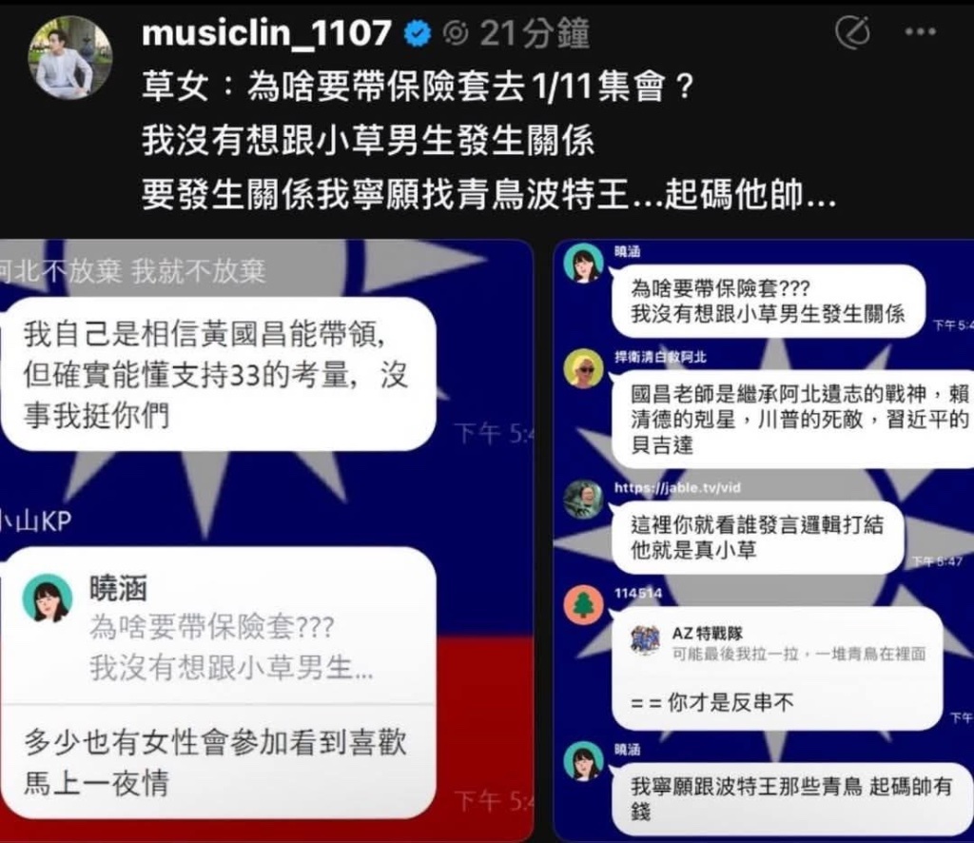Tap the spiral icon beside 21分鐘

456,33
